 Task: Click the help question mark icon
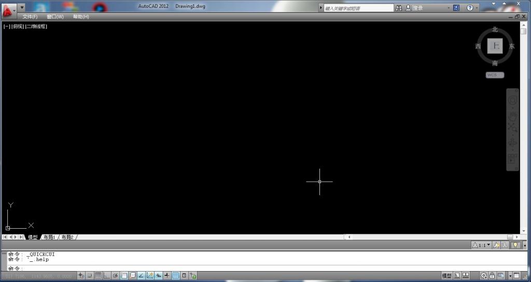click(470, 8)
